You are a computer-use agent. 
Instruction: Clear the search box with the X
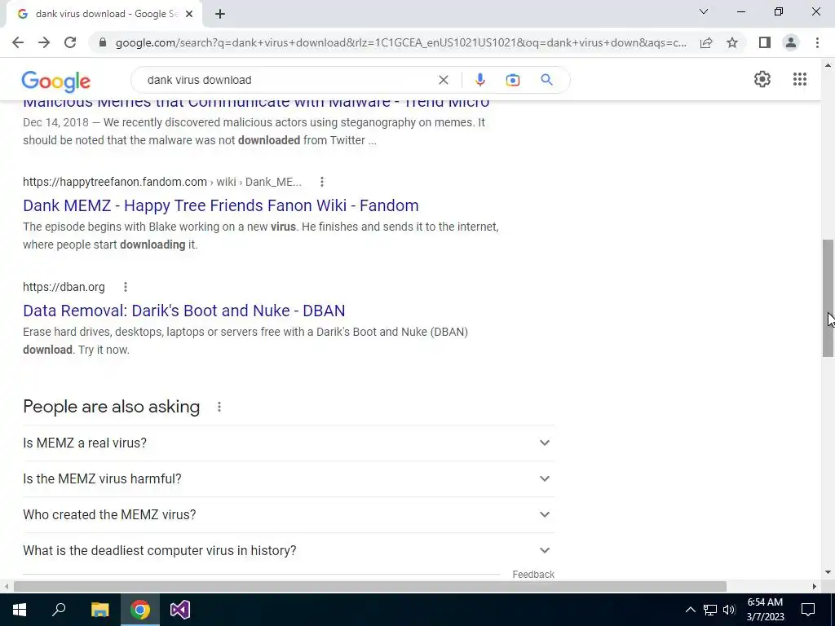(443, 80)
